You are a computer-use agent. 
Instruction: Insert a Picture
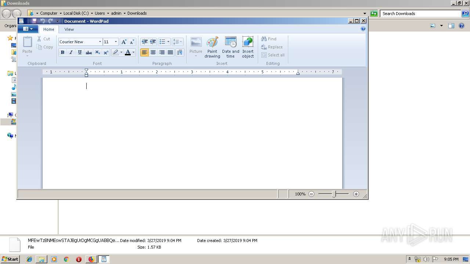tap(196, 47)
